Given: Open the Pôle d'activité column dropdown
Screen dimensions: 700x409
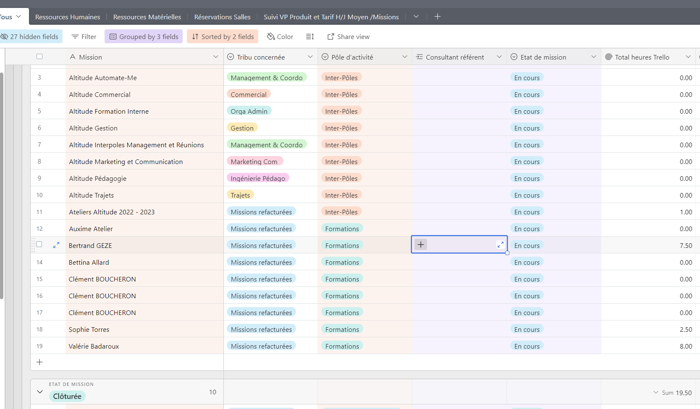Looking at the screenshot, I should click(x=405, y=57).
